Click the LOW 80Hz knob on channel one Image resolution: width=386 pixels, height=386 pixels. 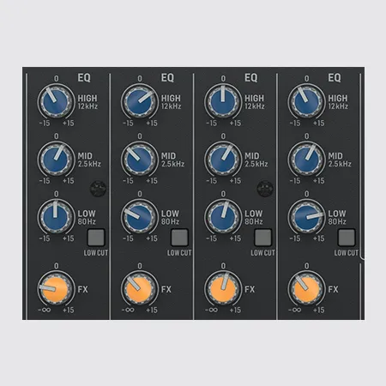[x=56, y=217]
